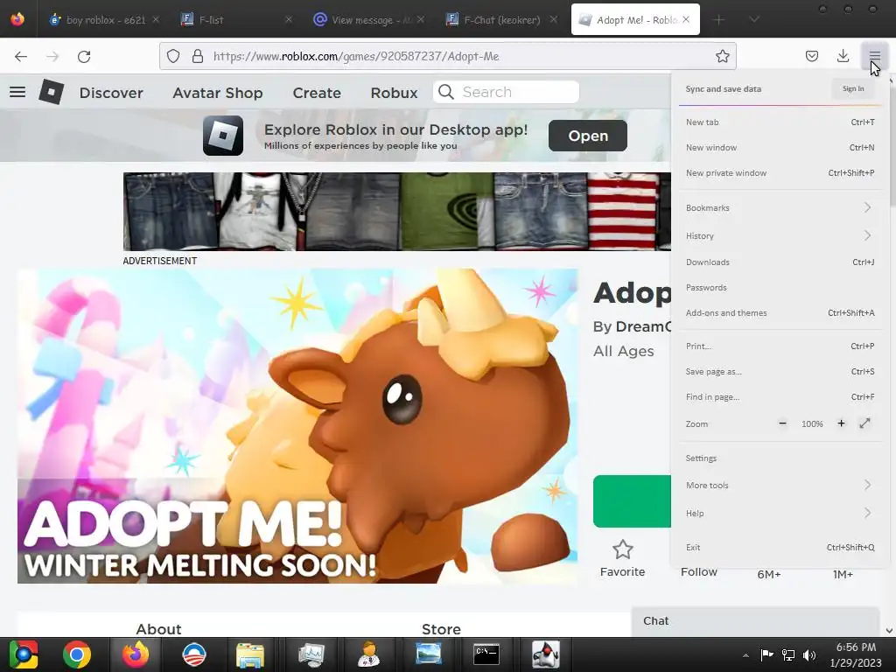Screen dimensions: 896x672
Task: Select New tab from the menu
Action: point(780,122)
